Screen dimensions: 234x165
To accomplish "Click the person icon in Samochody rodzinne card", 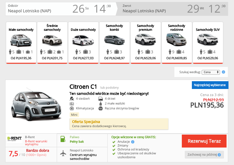I will point(170,52).
